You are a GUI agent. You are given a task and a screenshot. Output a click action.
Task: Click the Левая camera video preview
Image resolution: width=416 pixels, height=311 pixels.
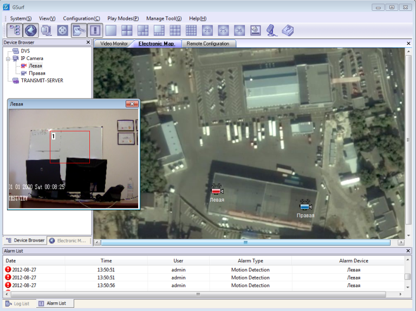(x=74, y=158)
